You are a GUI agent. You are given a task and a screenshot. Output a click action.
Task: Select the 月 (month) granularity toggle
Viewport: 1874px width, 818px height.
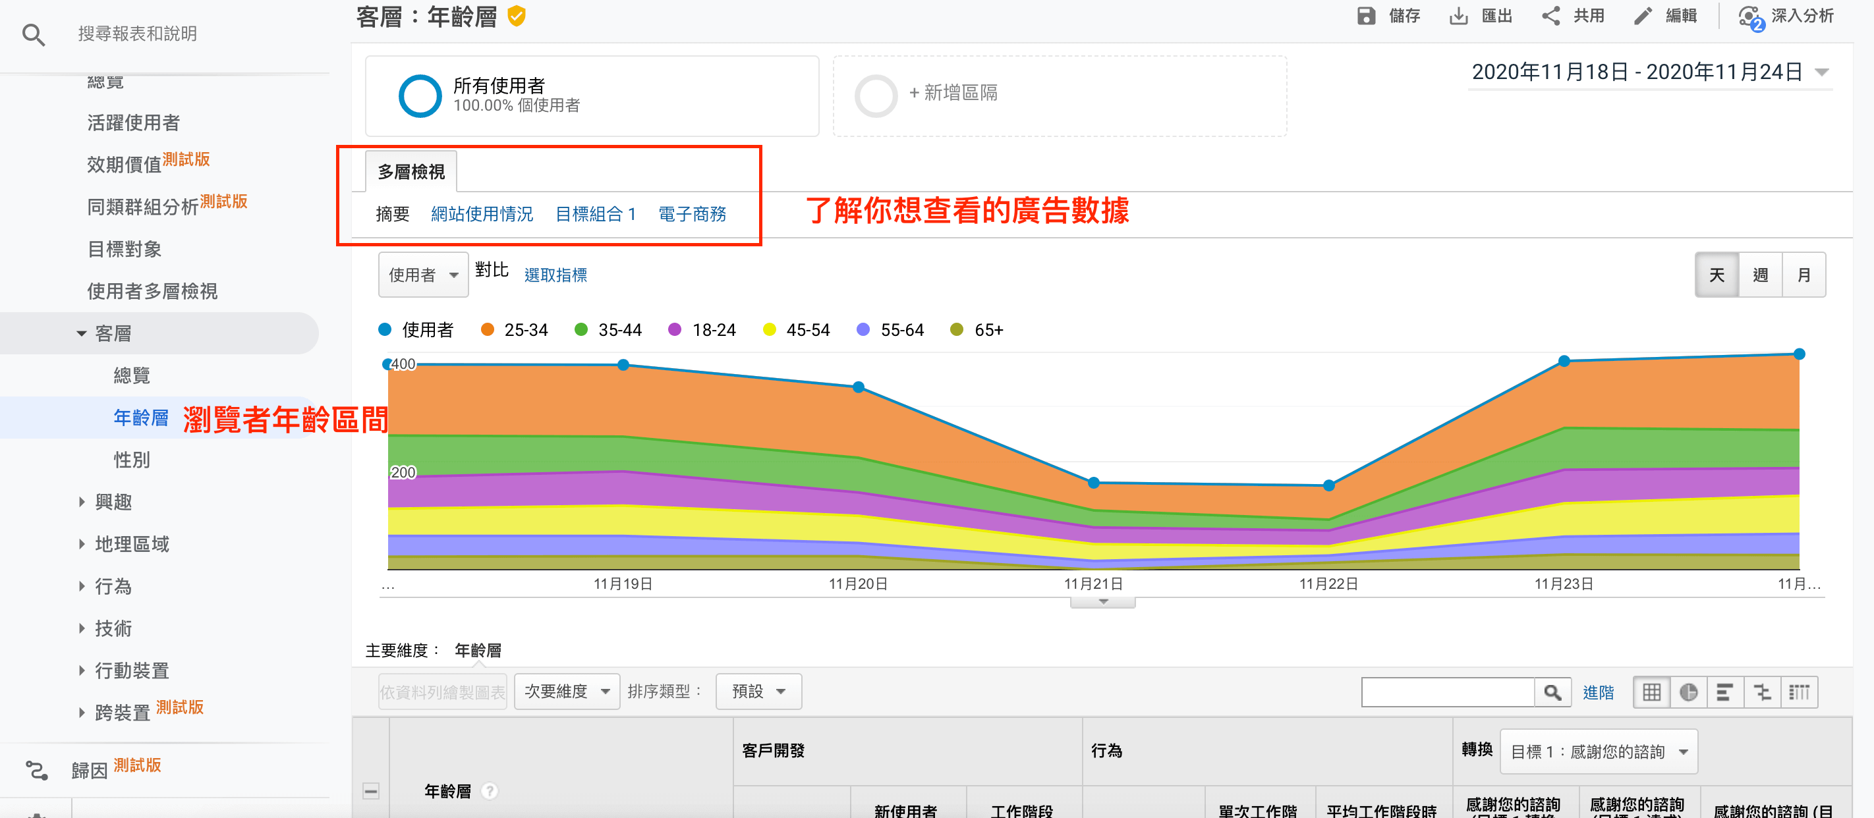tap(1804, 275)
